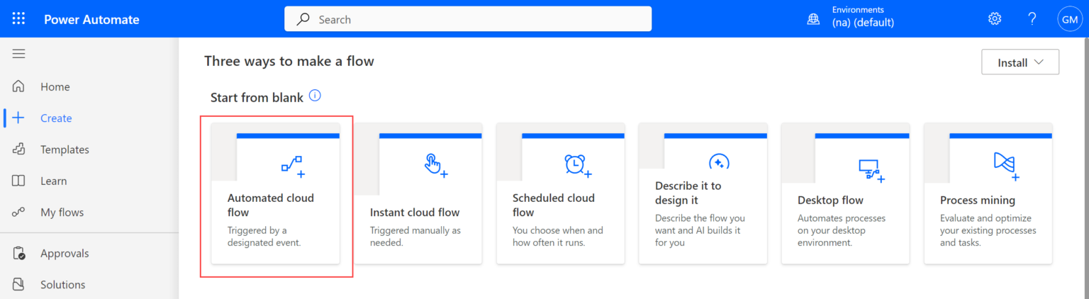Collapse the left navigation hamburger menu
The image size is (1089, 299).
pyautogui.click(x=18, y=54)
